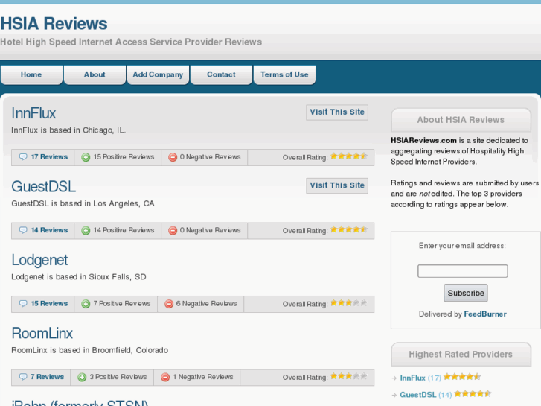Open the Lodgenet company heading

39,260
